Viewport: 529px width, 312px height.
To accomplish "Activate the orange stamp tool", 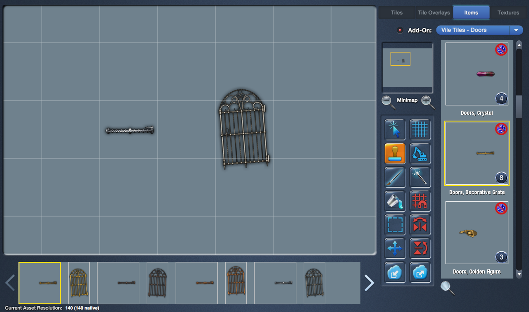I will [x=395, y=154].
